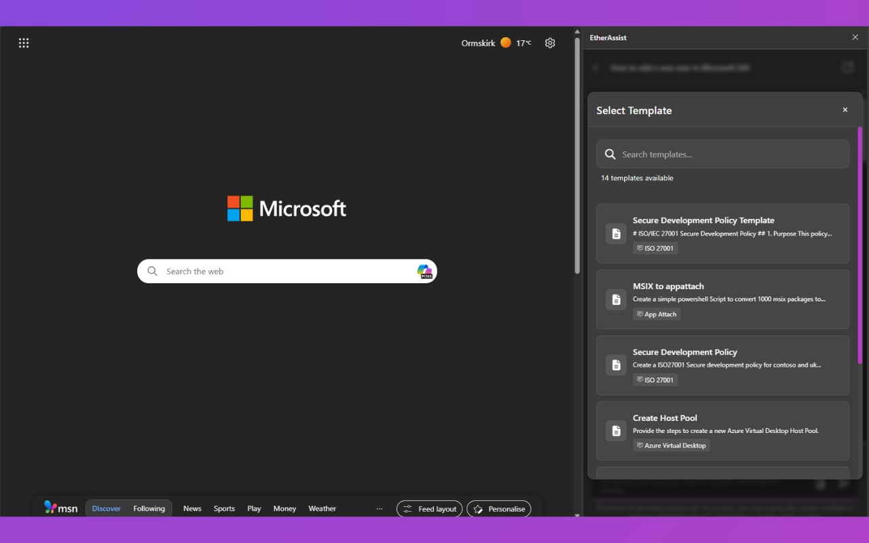Click the Feed layout sliders icon
The height and width of the screenshot is (543, 869).
(407, 509)
